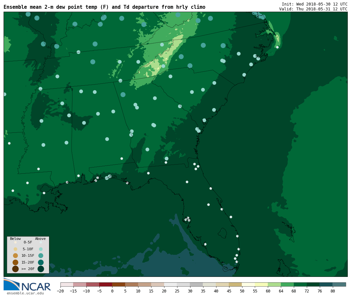The width and height of the screenshot is (351, 297).
Task: Click the '>= 20F' legend label
Action: (28, 269)
